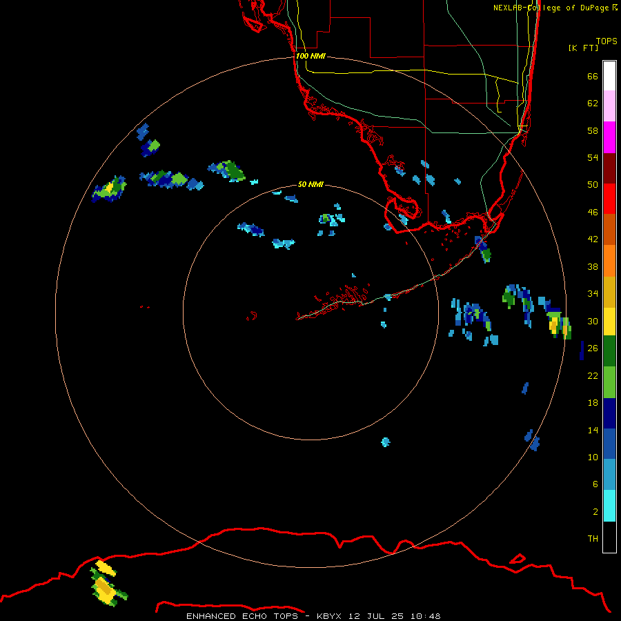
Task: Click the legend value 2
Action: pos(595,511)
